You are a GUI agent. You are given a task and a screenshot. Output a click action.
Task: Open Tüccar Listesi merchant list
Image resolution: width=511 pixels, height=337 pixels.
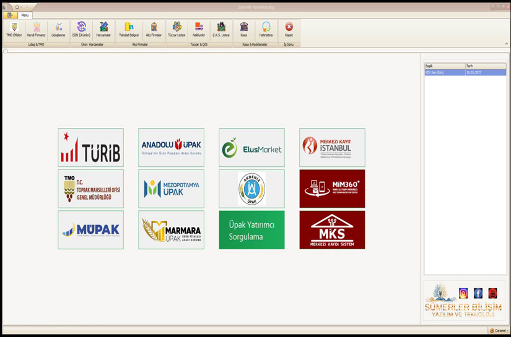(177, 30)
